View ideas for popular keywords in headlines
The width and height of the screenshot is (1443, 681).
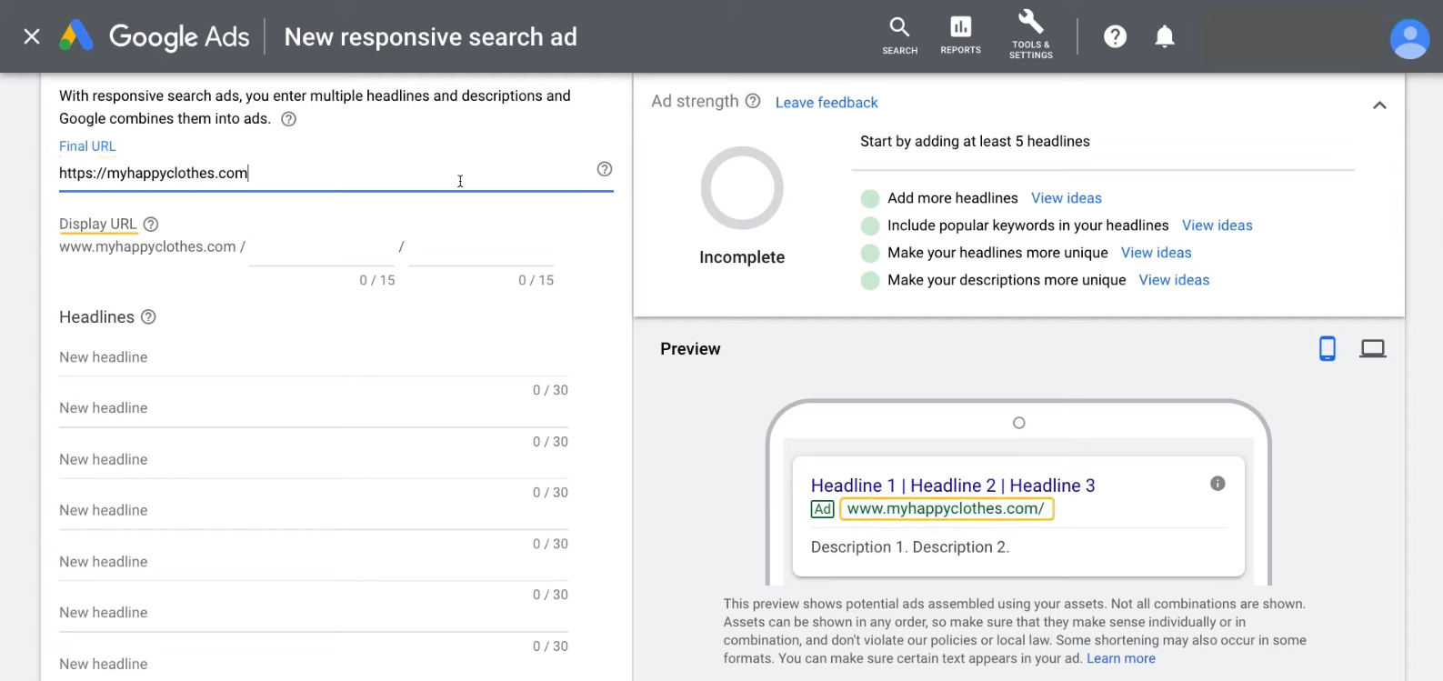point(1217,225)
